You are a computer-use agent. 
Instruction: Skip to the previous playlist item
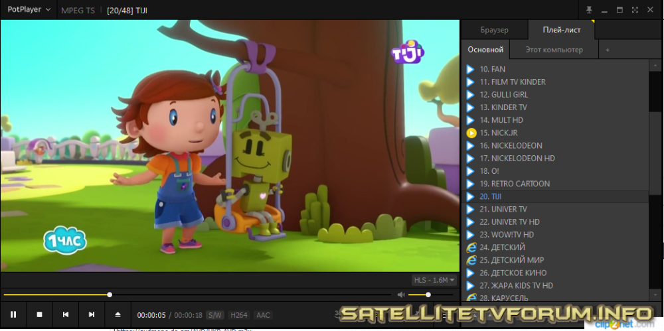pyautogui.click(x=66, y=314)
